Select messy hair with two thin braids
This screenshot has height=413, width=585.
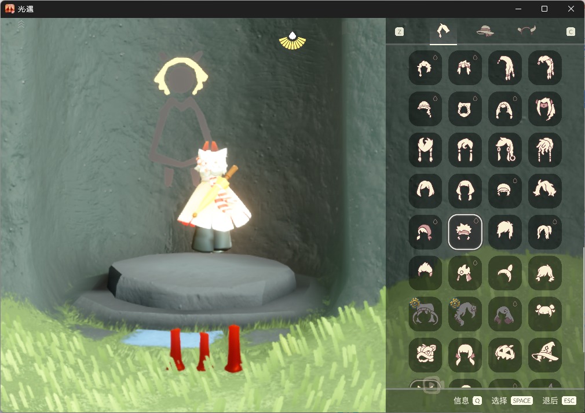tap(544, 150)
